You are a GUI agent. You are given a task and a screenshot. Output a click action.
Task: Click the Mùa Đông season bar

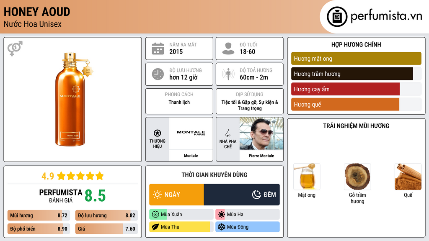click(x=247, y=227)
